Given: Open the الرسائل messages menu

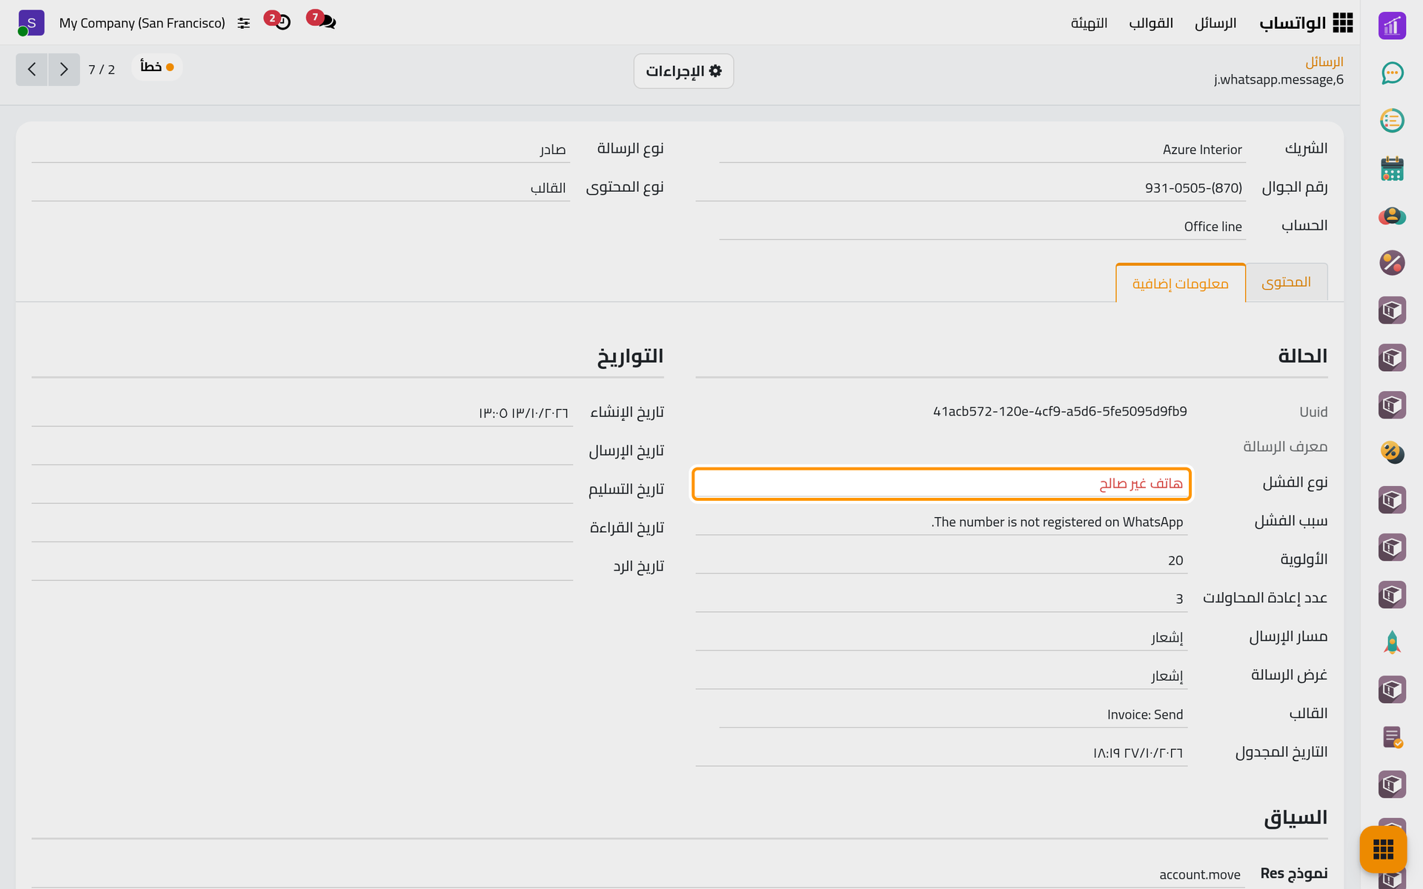Looking at the screenshot, I should tap(1215, 23).
